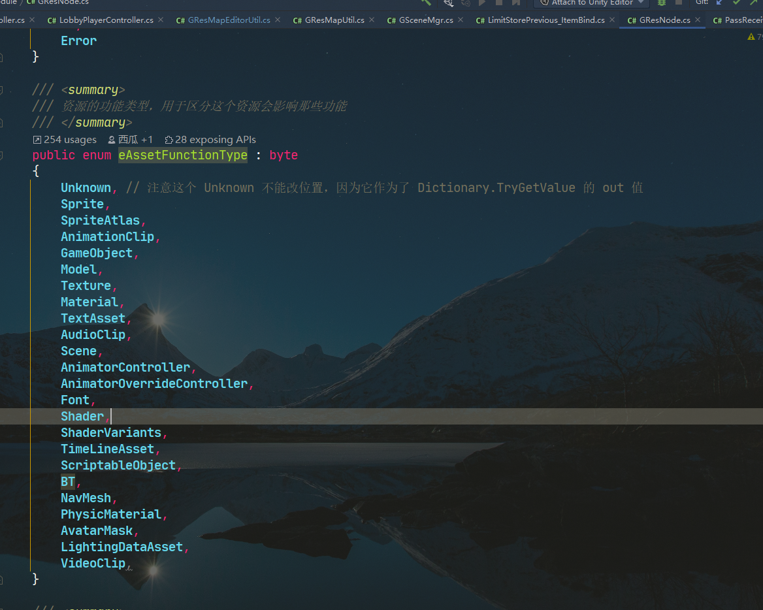Click the byte base type keyword
The width and height of the screenshot is (763, 610).
point(284,155)
